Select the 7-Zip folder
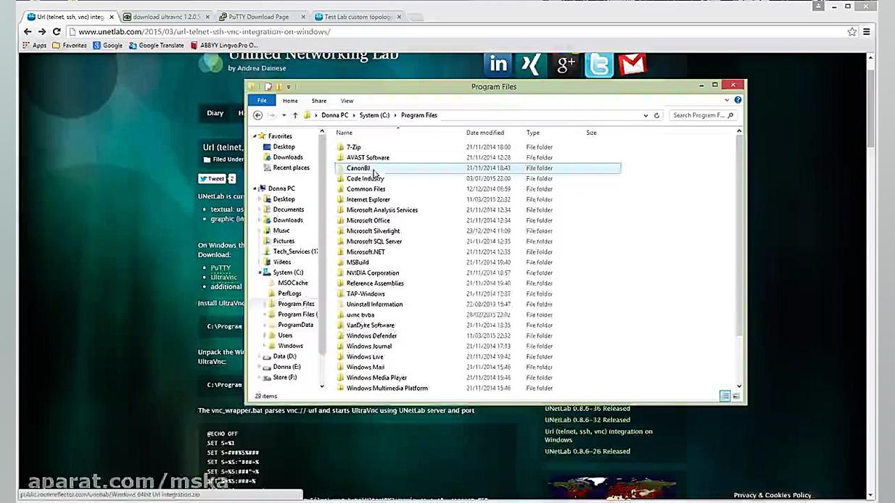The width and height of the screenshot is (895, 503). 353,147
